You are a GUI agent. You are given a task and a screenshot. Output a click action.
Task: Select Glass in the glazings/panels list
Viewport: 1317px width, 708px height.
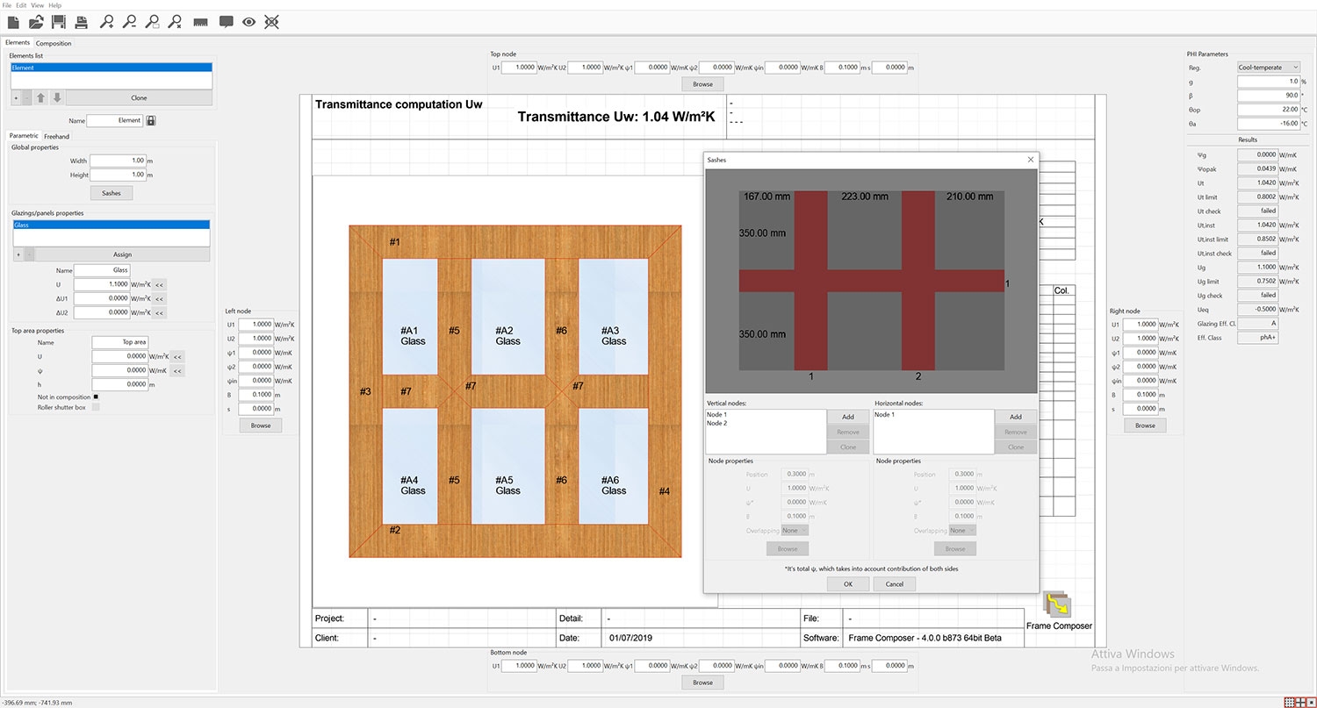click(112, 225)
